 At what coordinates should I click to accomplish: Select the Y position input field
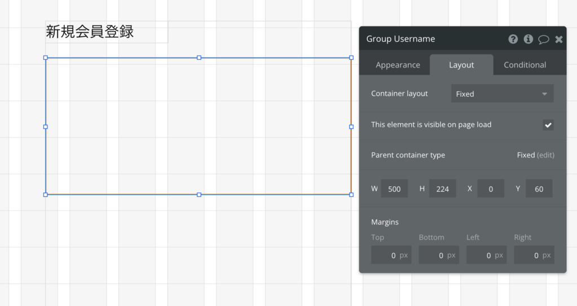[539, 189]
